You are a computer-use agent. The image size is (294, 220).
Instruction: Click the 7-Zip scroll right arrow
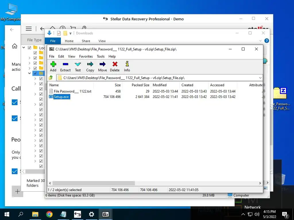coord(260,183)
